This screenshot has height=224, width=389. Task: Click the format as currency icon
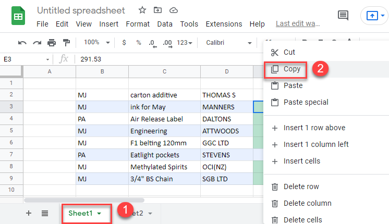tap(124, 43)
